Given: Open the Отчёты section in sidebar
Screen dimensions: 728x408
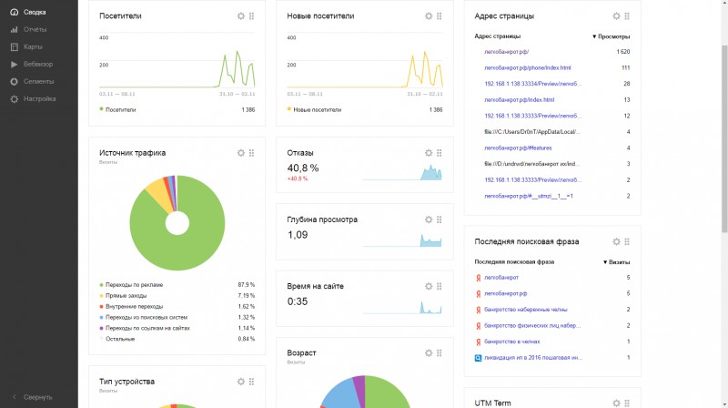Looking at the screenshot, I should [x=35, y=29].
